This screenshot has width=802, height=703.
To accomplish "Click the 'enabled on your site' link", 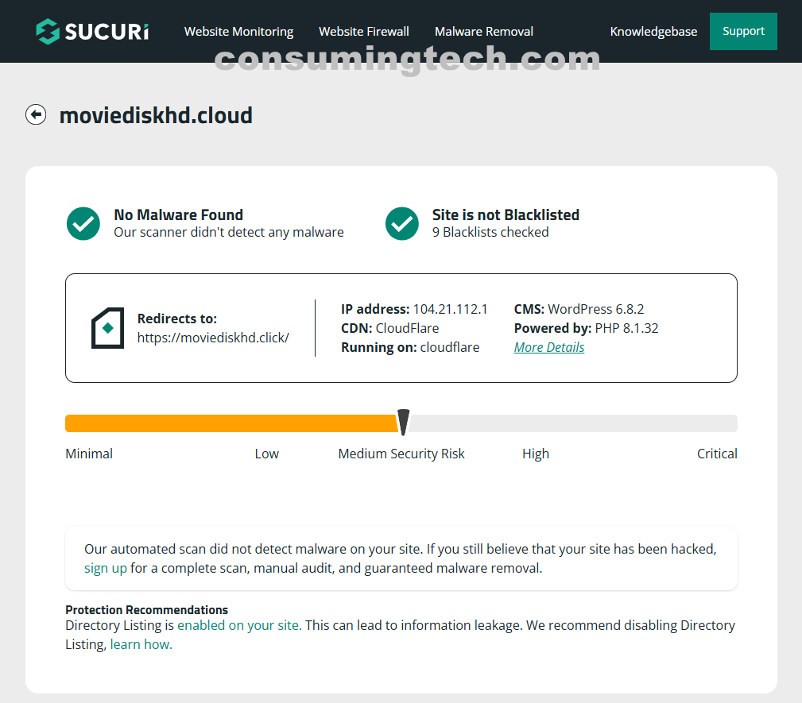I will (x=238, y=625).
